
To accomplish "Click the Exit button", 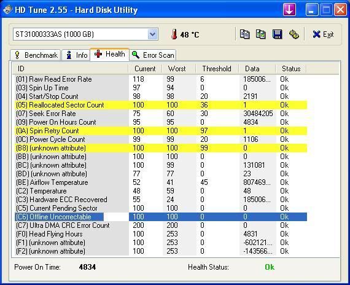I will click(323, 34).
